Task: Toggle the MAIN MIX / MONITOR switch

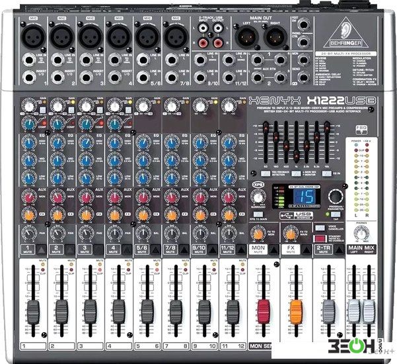Action: click(296, 174)
